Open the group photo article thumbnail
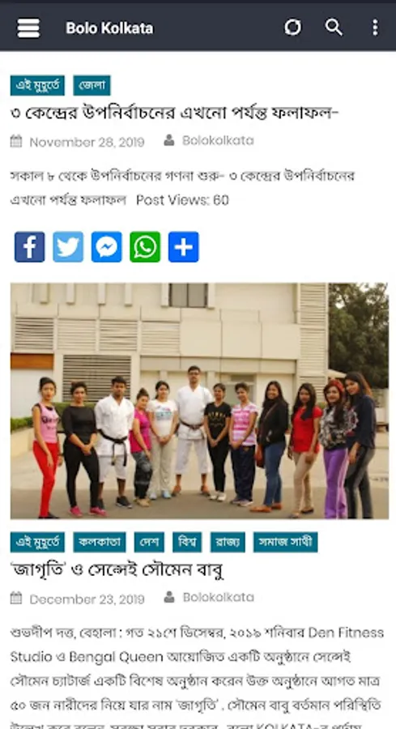The height and width of the screenshot is (729, 396). [199, 401]
